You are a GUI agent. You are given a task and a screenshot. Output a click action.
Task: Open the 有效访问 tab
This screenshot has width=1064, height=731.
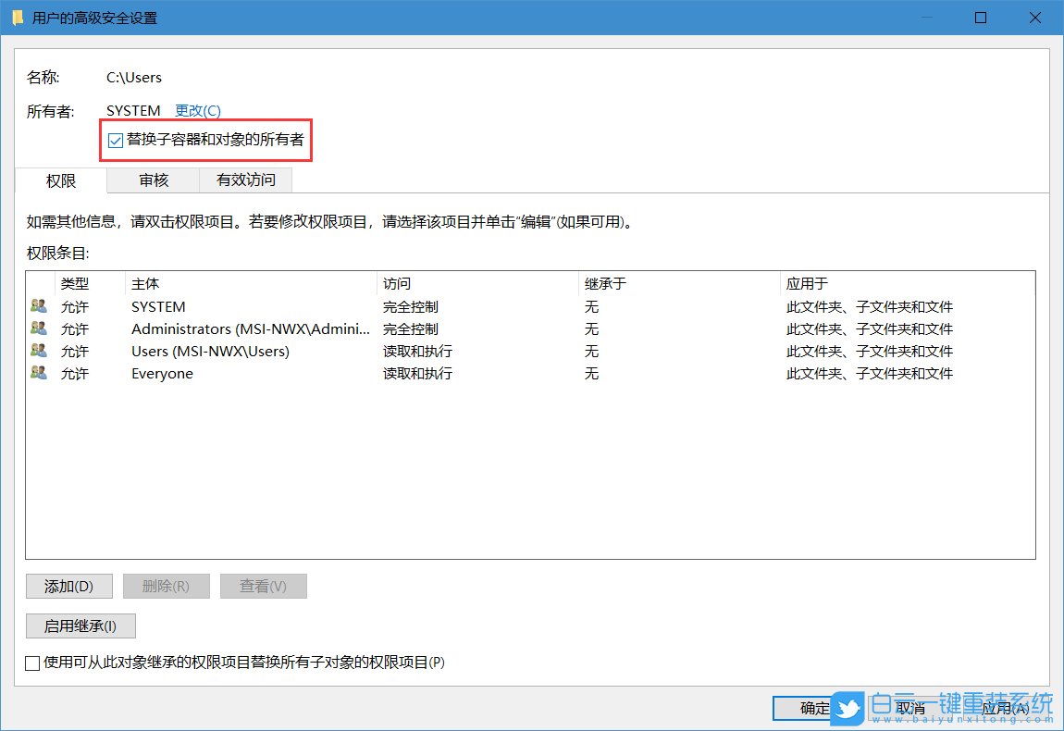click(245, 180)
